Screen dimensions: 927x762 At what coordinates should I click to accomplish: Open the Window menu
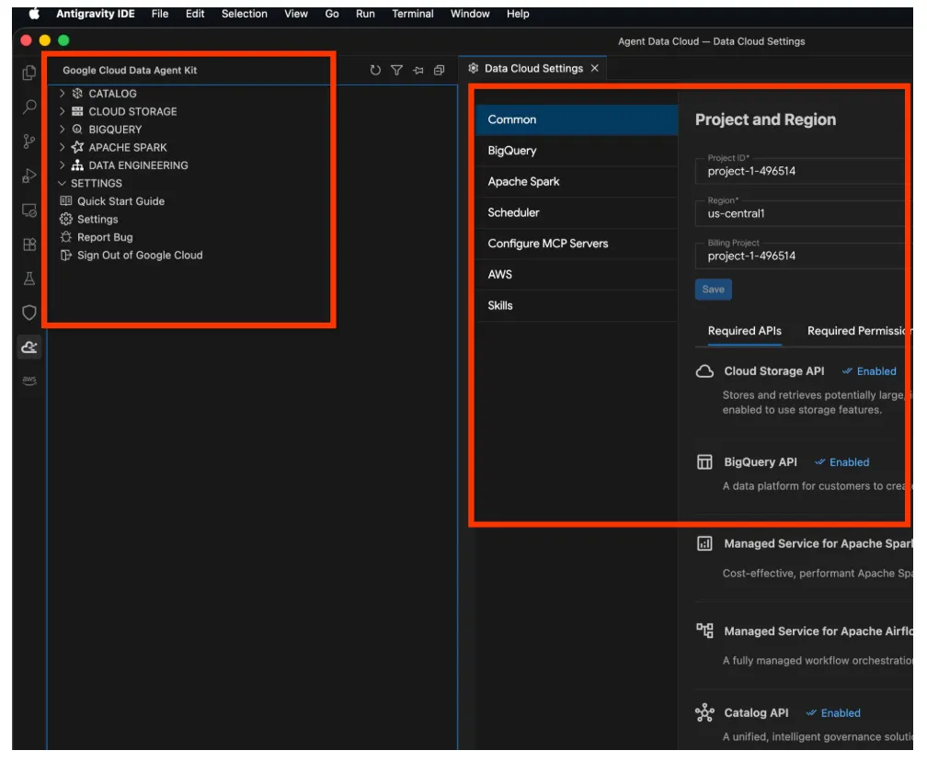click(469, 14)
